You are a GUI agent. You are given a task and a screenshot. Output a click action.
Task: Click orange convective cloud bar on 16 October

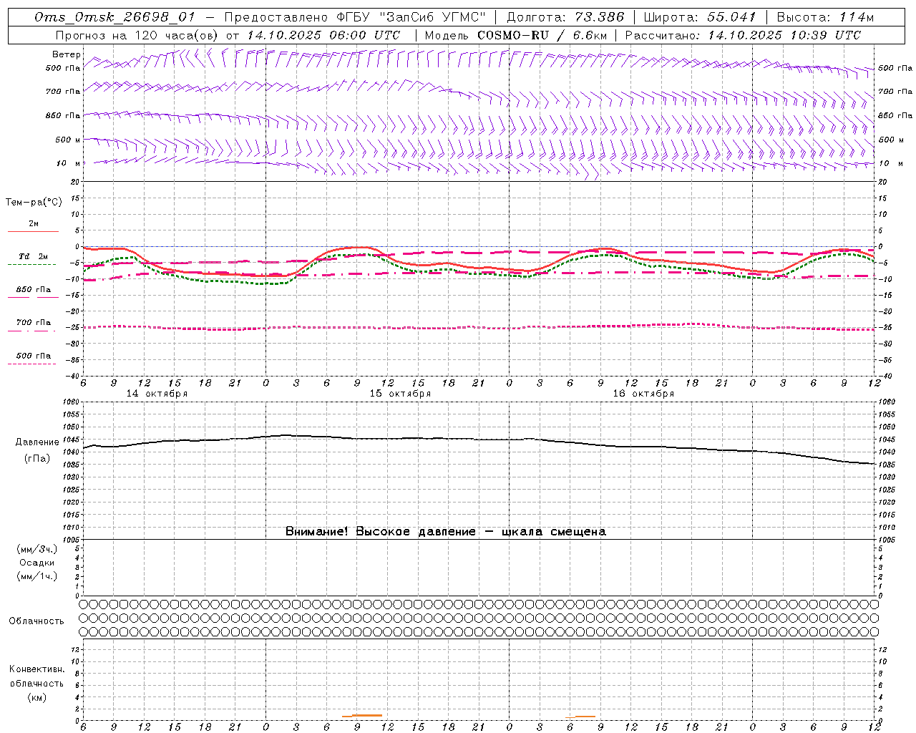tap(580, 717)
